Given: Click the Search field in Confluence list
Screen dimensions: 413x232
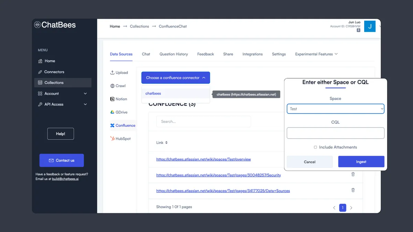Looking at the screenshot, I should [203, 121].
